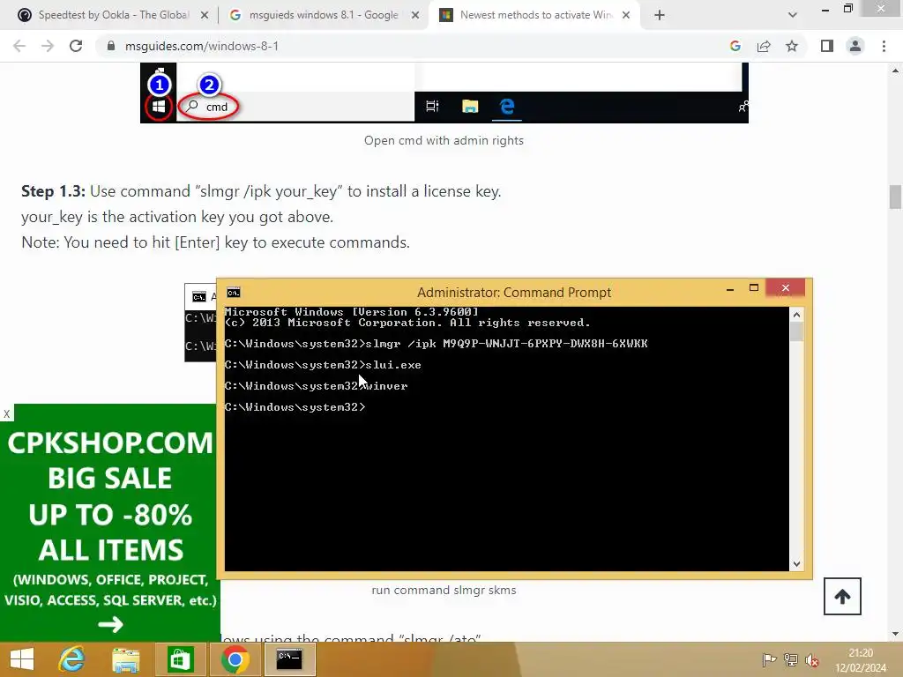This screenshot has height=677, width=903.
Task: Restore down the Chrome window
Action: point(848,8)
